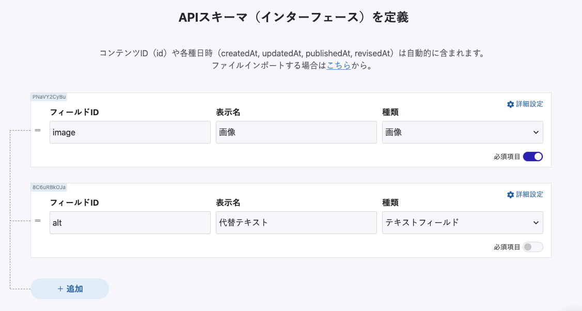Click the 種類 label in the alt field
The width and height of the screenshot is (582, 311).
pos(390,203)
